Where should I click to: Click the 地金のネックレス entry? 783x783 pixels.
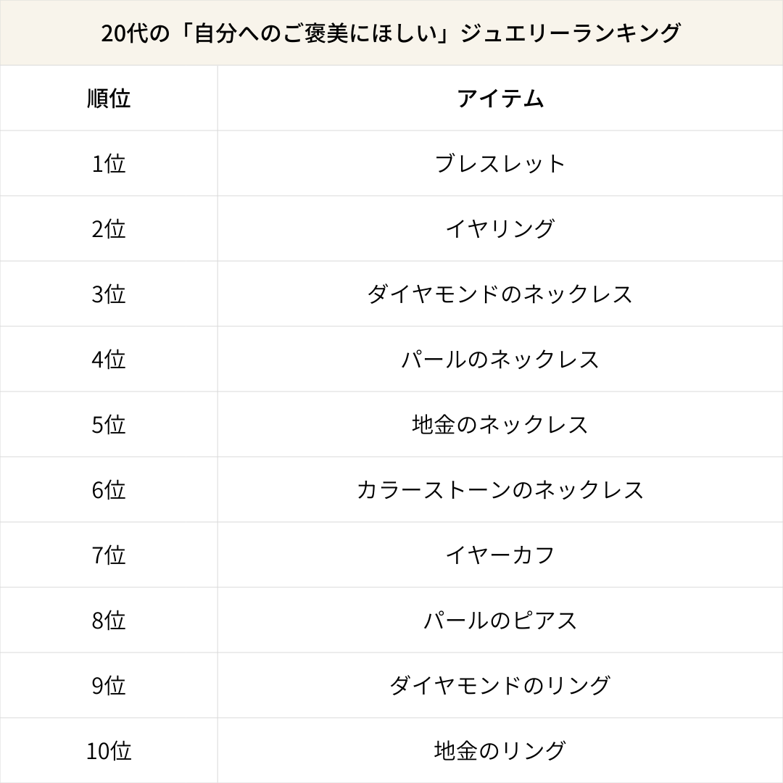point(500,425)
